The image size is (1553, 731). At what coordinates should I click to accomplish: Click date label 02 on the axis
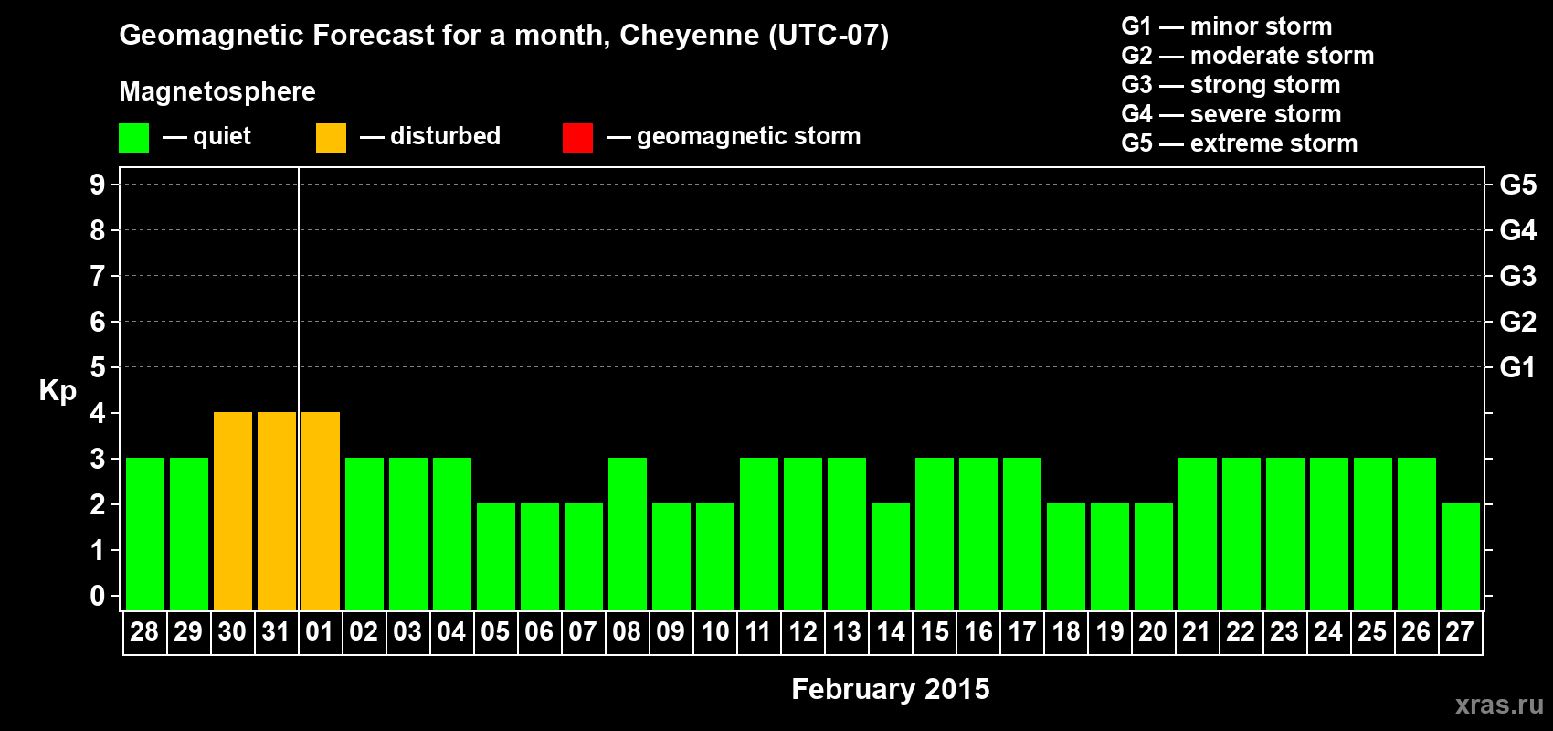[x=364, y=631]
